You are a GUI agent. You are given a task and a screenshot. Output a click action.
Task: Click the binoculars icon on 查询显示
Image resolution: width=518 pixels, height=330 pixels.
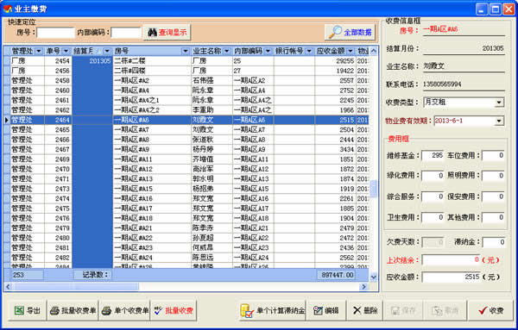tap(152, 32)
